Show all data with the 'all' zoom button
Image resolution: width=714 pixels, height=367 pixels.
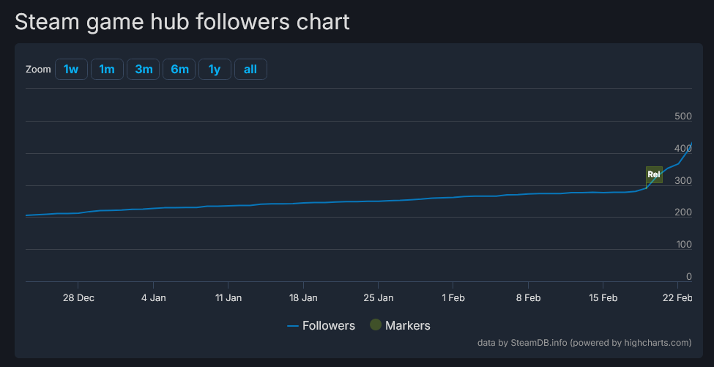click(250, 70)
